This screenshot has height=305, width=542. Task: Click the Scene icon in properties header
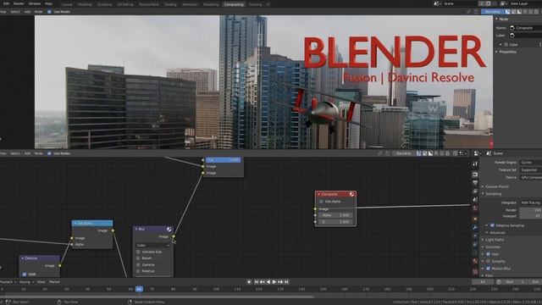[x=489, y=153]
